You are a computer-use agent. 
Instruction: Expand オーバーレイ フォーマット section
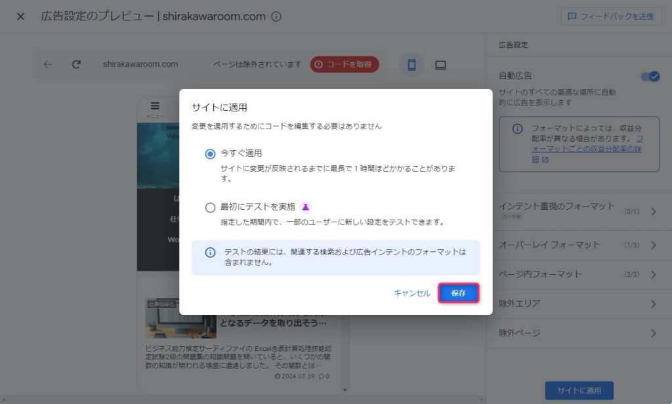pos(578,245)
